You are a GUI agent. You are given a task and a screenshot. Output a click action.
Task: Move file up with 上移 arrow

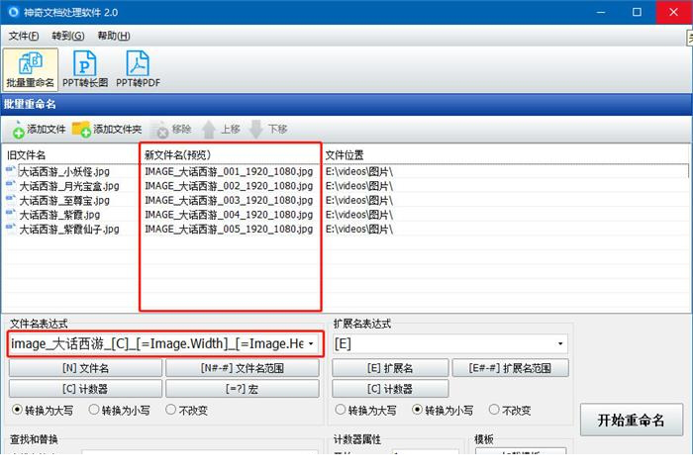pyautogui.click(x=209, y=130)
